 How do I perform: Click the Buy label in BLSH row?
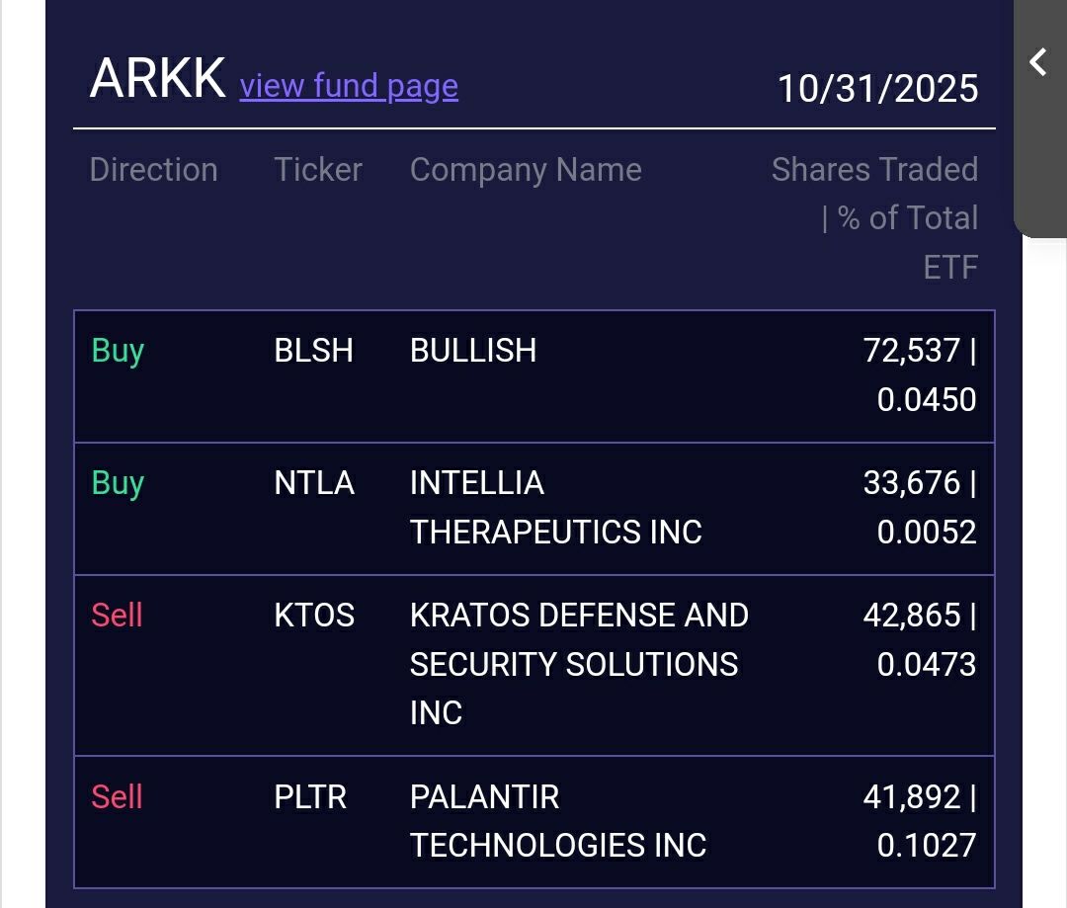(x=118, y=351)
